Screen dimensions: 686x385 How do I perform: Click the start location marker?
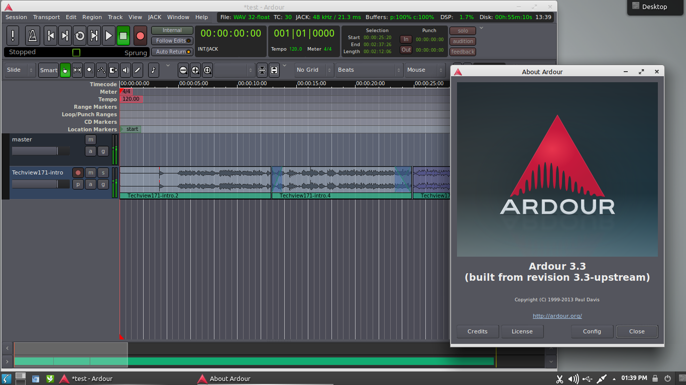click(131, 129)
